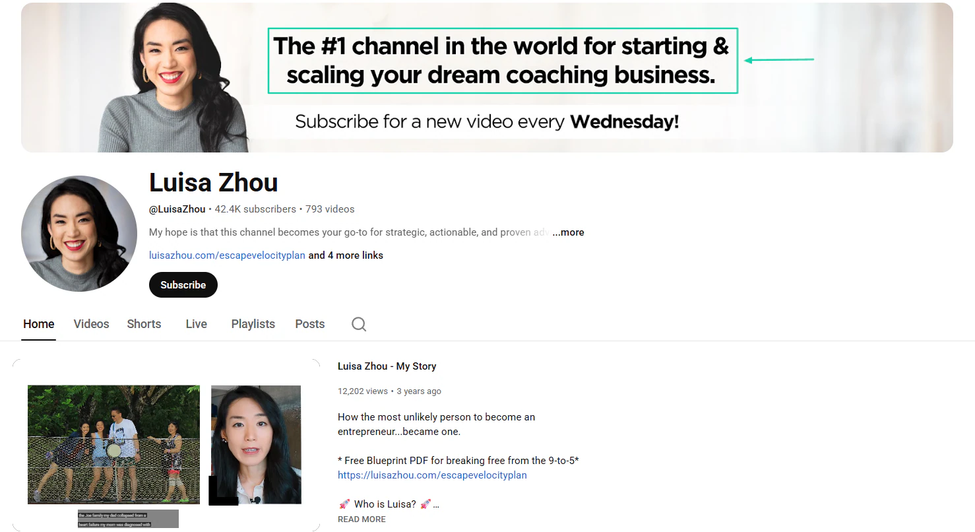Expand video description via READ MORE

coord(362,519)
